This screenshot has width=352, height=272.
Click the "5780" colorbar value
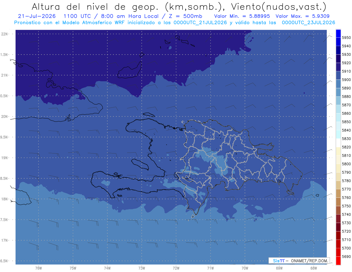tap(346, 181)
